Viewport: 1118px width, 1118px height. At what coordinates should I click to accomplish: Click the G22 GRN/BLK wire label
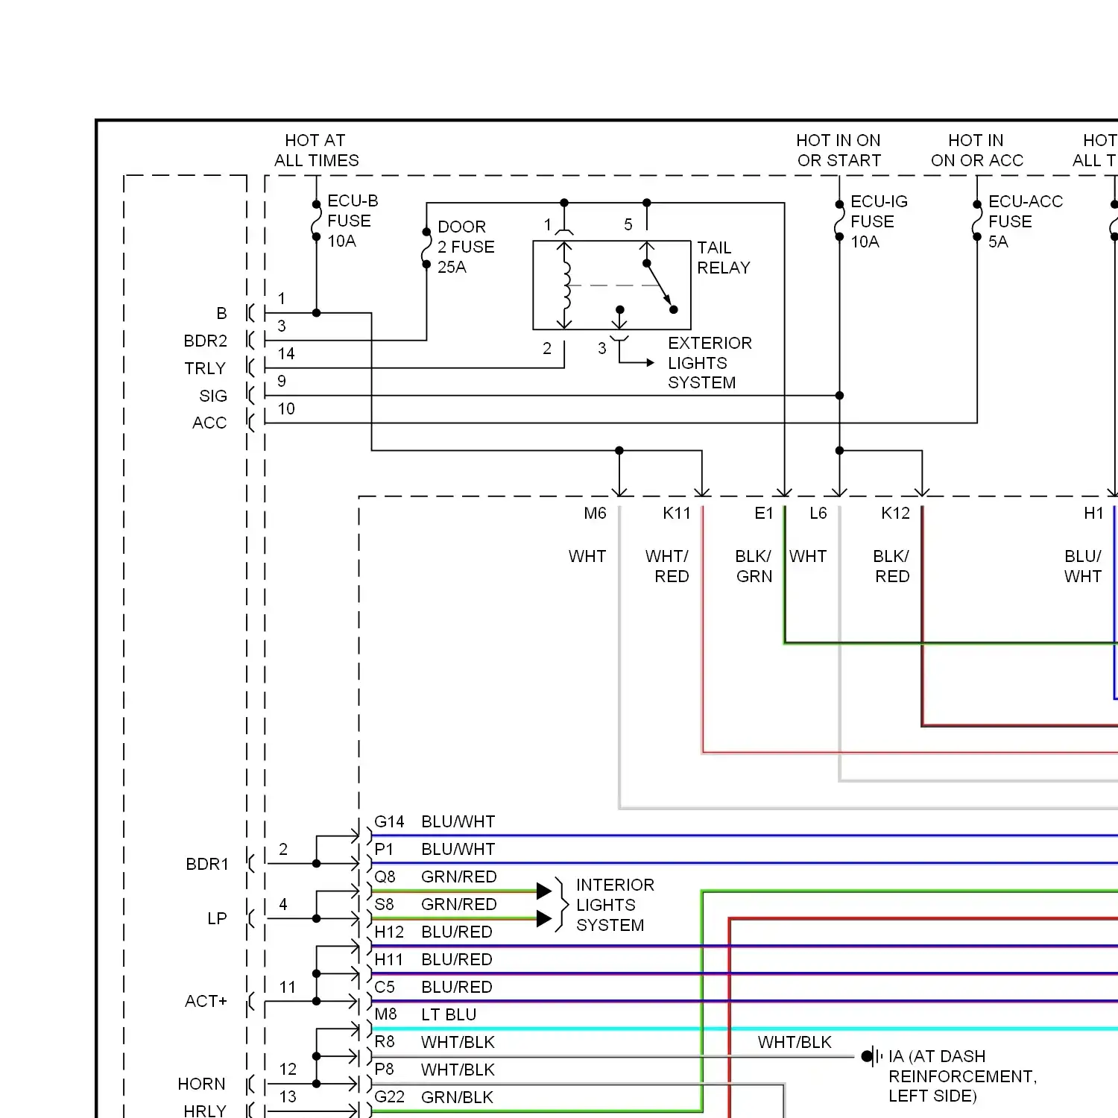point(434,1097)
